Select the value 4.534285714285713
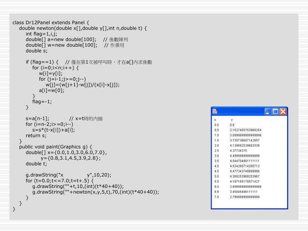This screenshot has height=231, width=308. (x=245, y=166)
